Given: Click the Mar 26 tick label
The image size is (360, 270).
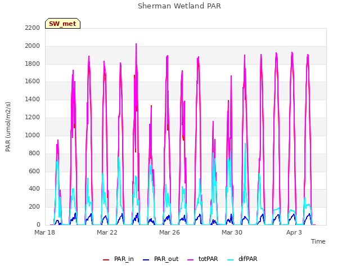Looking at the screenshot, I should tap(169, 232).
